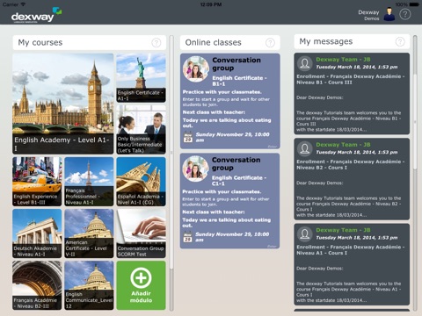The width and height of the screenshot is (422, 316).
Task: Click the dexway logo in header
Action: point(36,15)
